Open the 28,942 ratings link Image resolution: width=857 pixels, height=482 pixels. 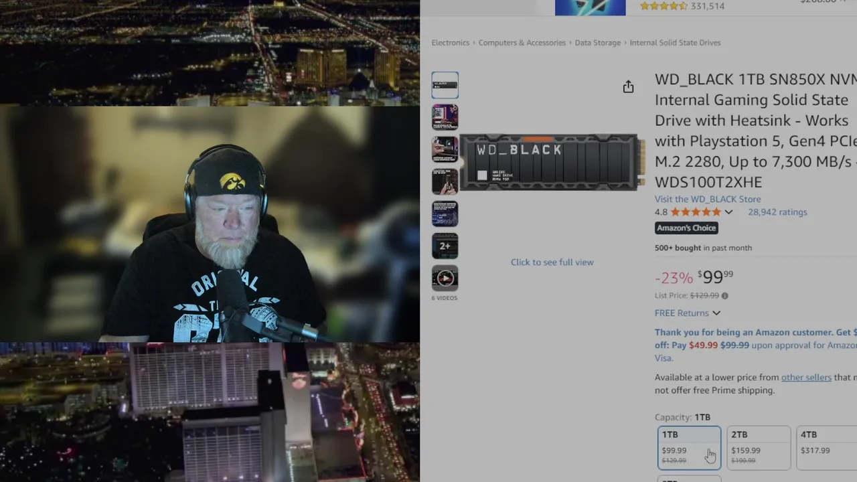pos(777,212)
